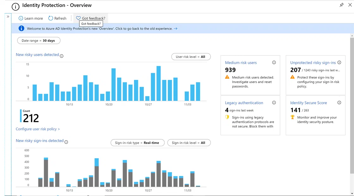Click the vertical scrollbar thumb
Viewport: 354px width, 196px height.
click(352, 106)
